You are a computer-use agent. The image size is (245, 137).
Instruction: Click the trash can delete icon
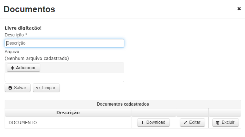[218, 123]
